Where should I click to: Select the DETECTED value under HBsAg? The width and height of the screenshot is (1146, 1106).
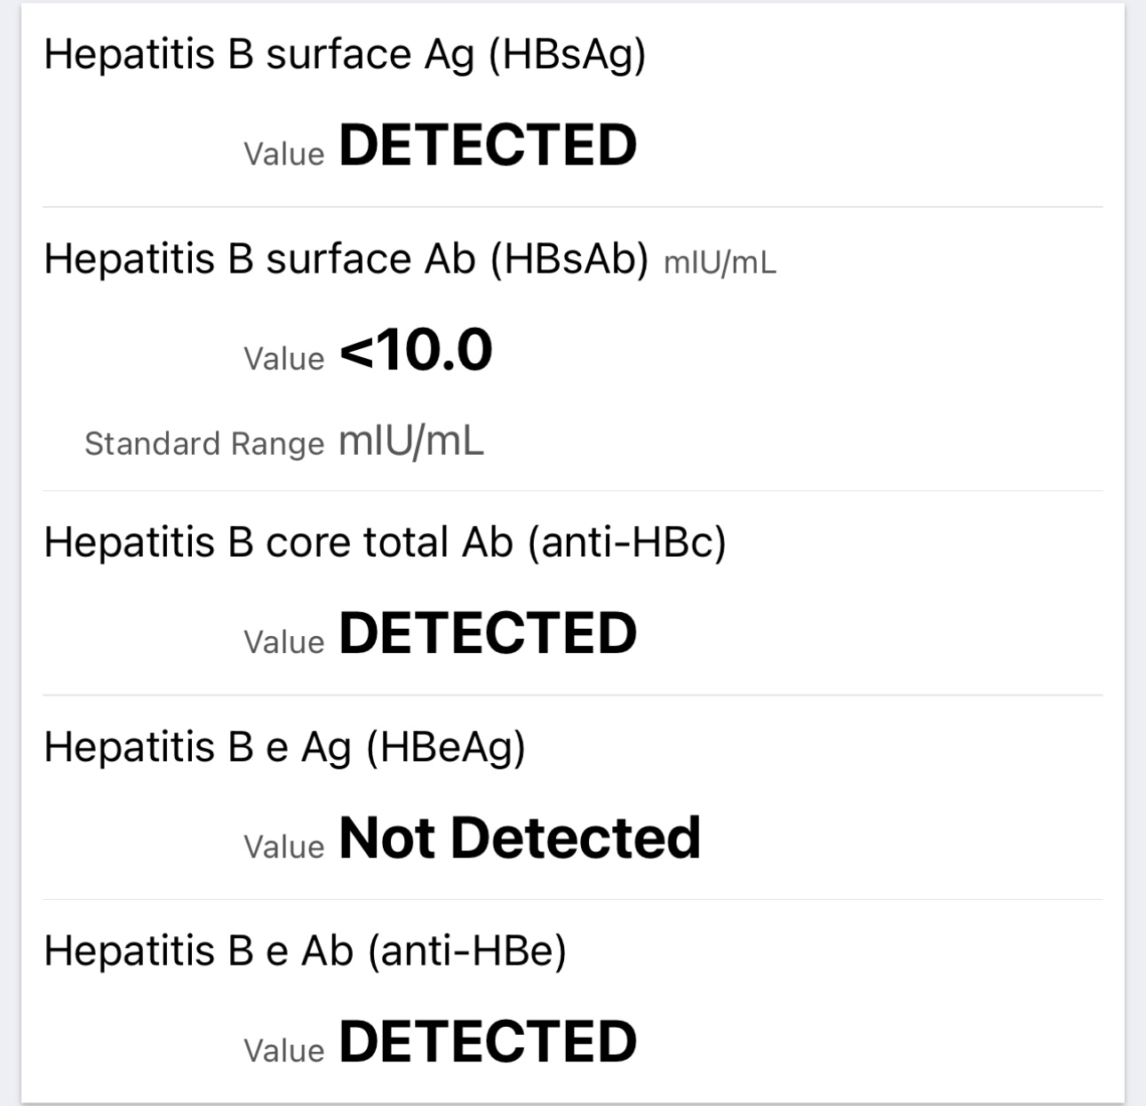[x=488, y=145]
